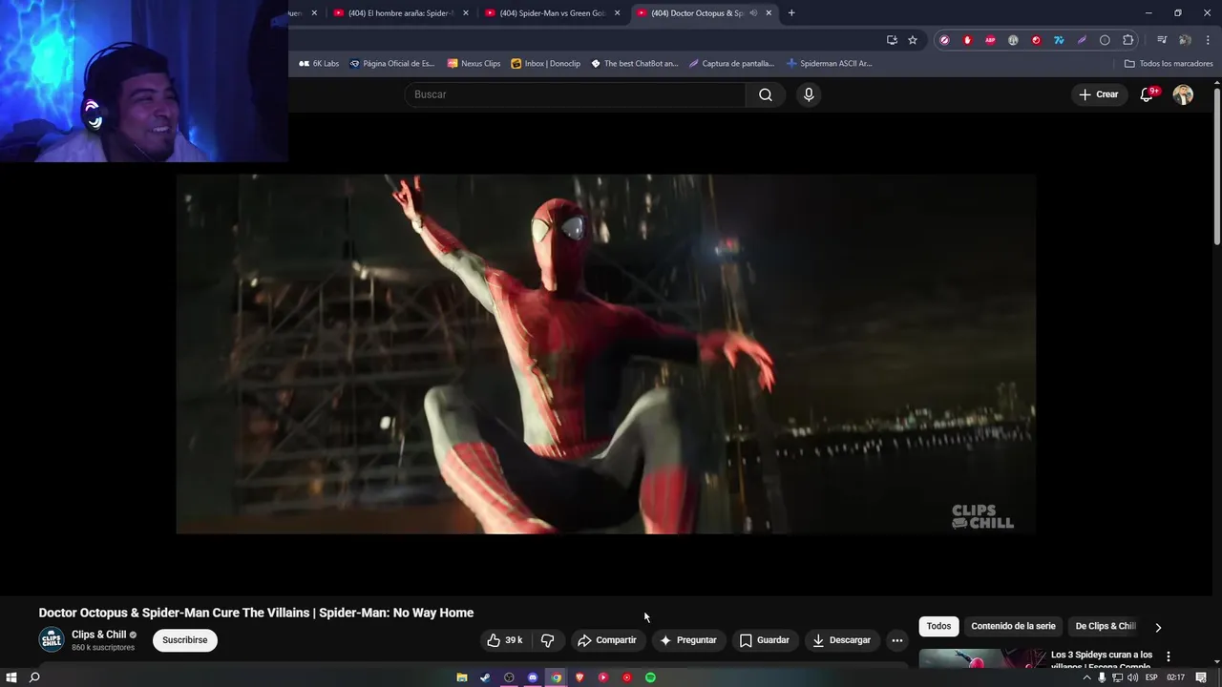
Task: Open the 7TV extension icon
Action: point(1059,40)
